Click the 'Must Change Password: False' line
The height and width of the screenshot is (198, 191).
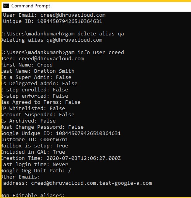[43, 127]
